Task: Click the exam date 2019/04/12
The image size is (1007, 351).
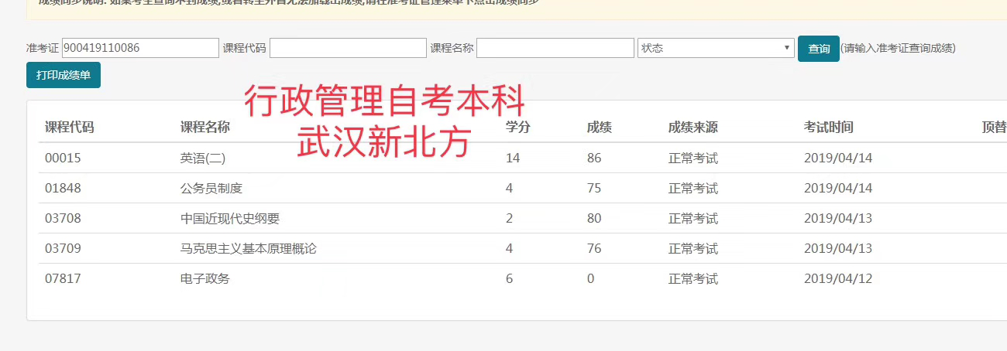Action: tap(838, 278)
